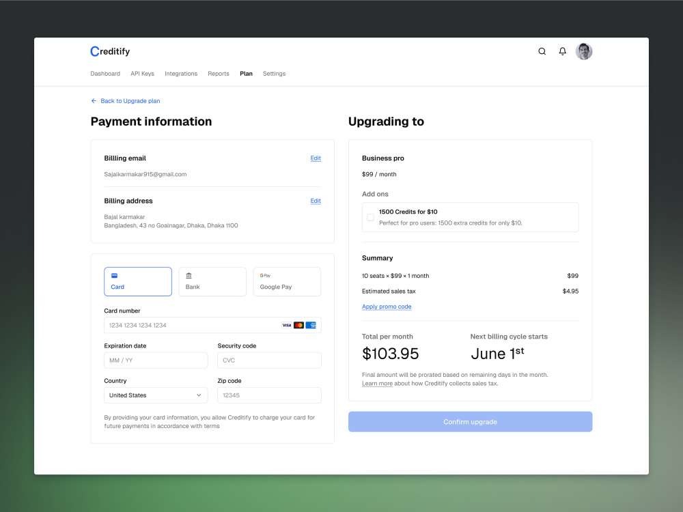Open the Reports tab
683x512 pixels.
click(219, 74)
